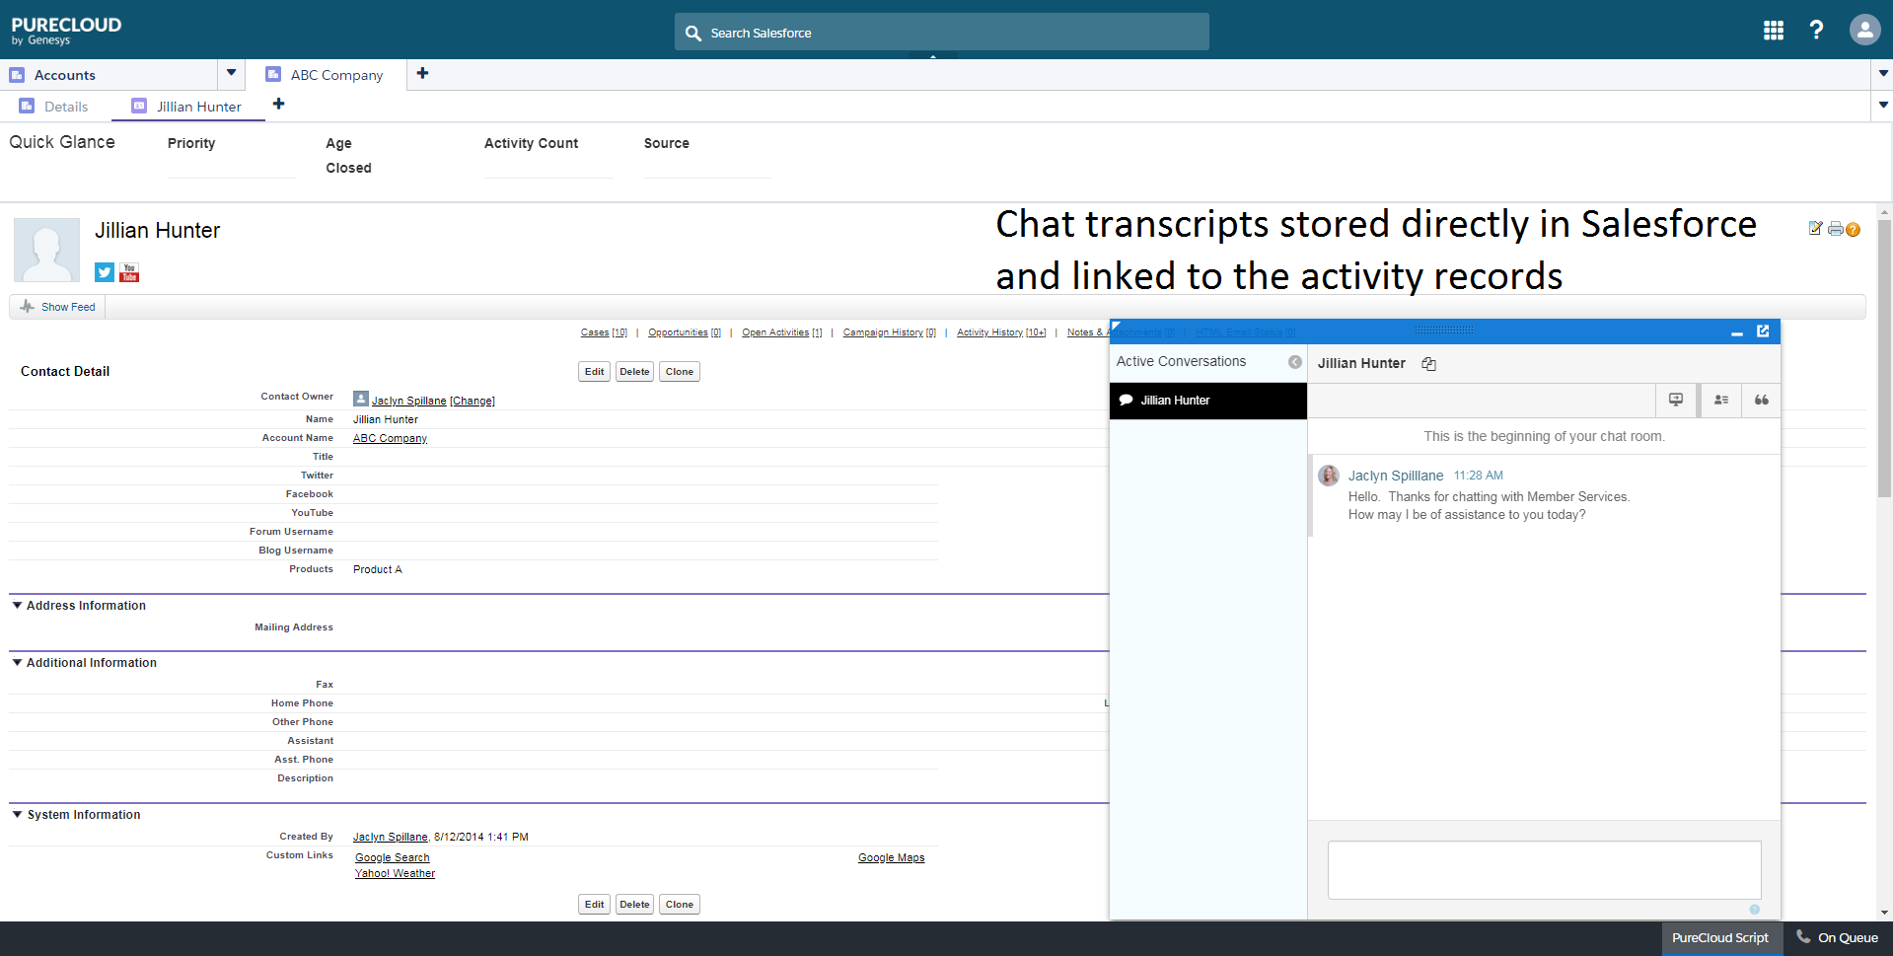Click the Search Salesforce field
The width and height of the screenshot is (1893, 956).
pyautogui.click(x=942, y=33)
